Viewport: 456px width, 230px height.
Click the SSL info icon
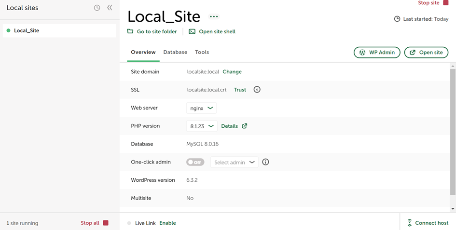pyautogui.click(x=257, y=90)
